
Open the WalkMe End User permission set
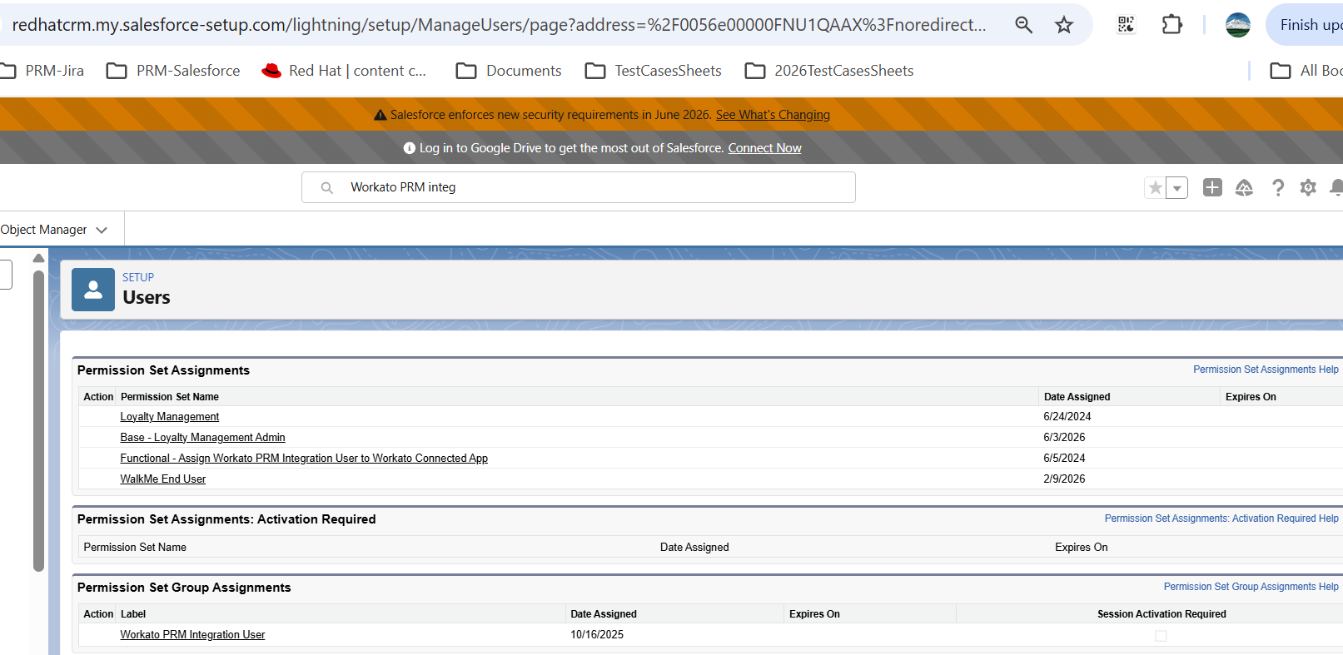point(163,479)
